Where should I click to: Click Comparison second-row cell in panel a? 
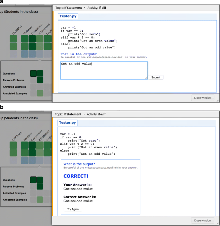(x=32, y=46)
